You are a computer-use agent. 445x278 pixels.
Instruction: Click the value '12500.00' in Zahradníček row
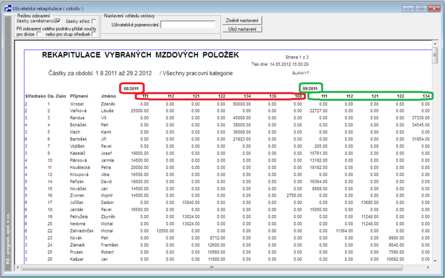click(x=165, y=231)
